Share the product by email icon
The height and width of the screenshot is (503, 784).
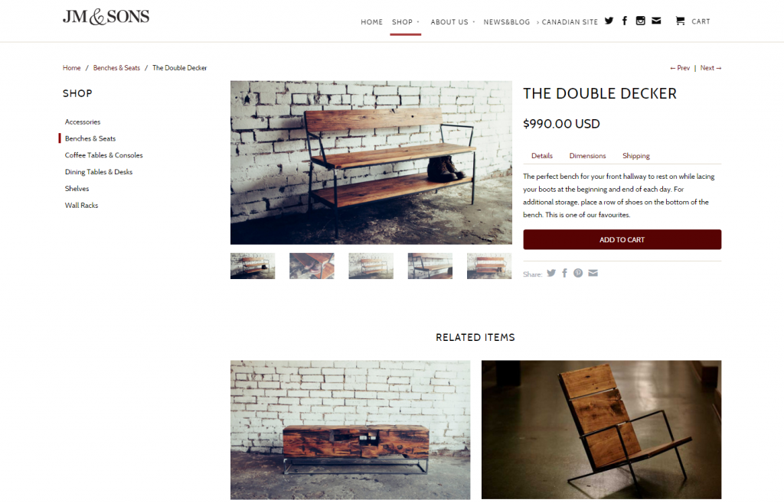(x=593, y=273)
